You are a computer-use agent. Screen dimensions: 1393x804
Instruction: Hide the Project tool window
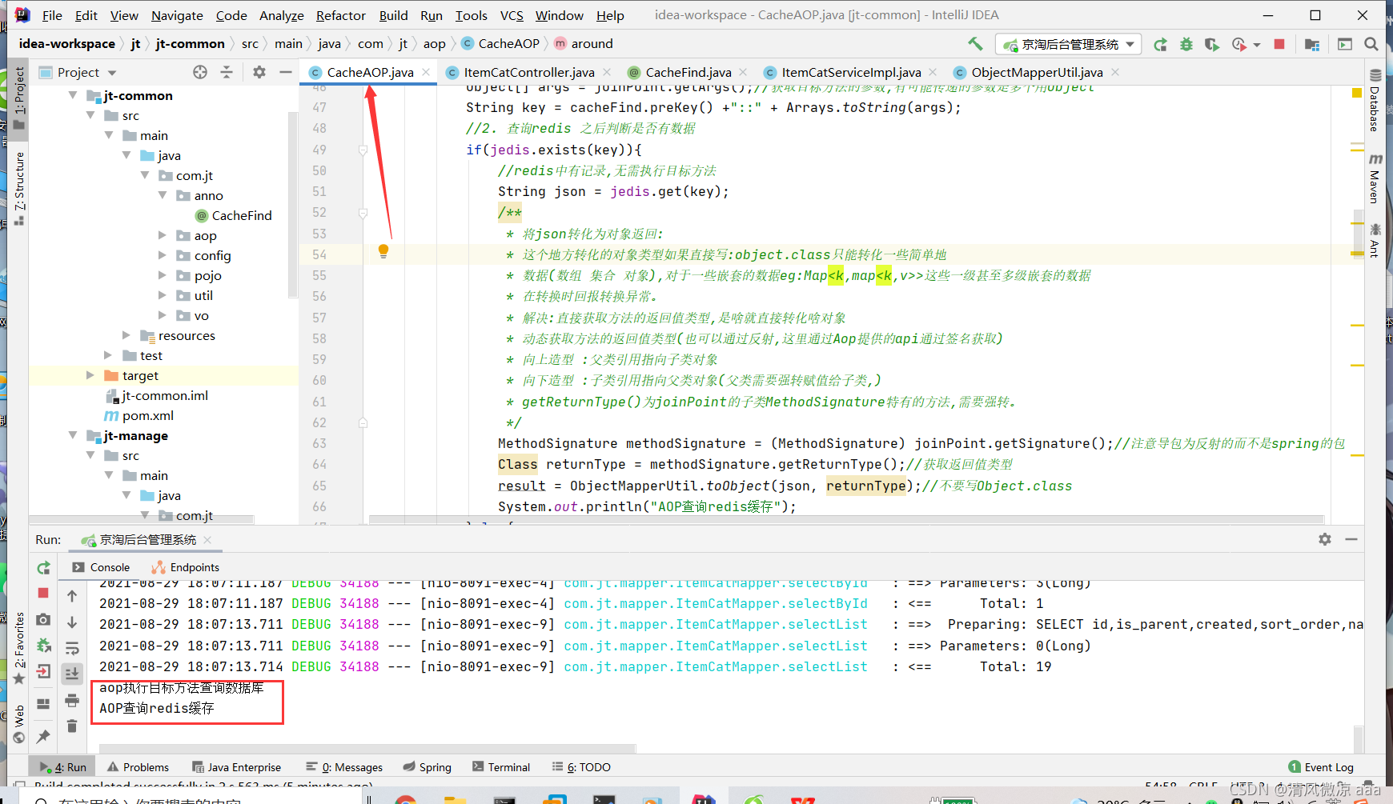click(285, 72)
